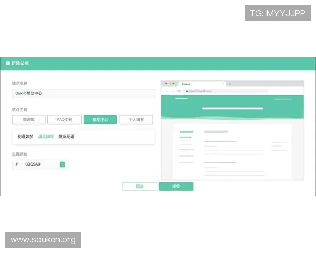Select the 帮助中心 site theme
This screenshot has width=316, height=253.
(100, 120)
